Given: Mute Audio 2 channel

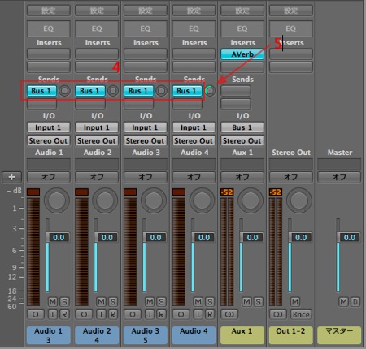Looking at the screenshot, I should click(102, 302).
